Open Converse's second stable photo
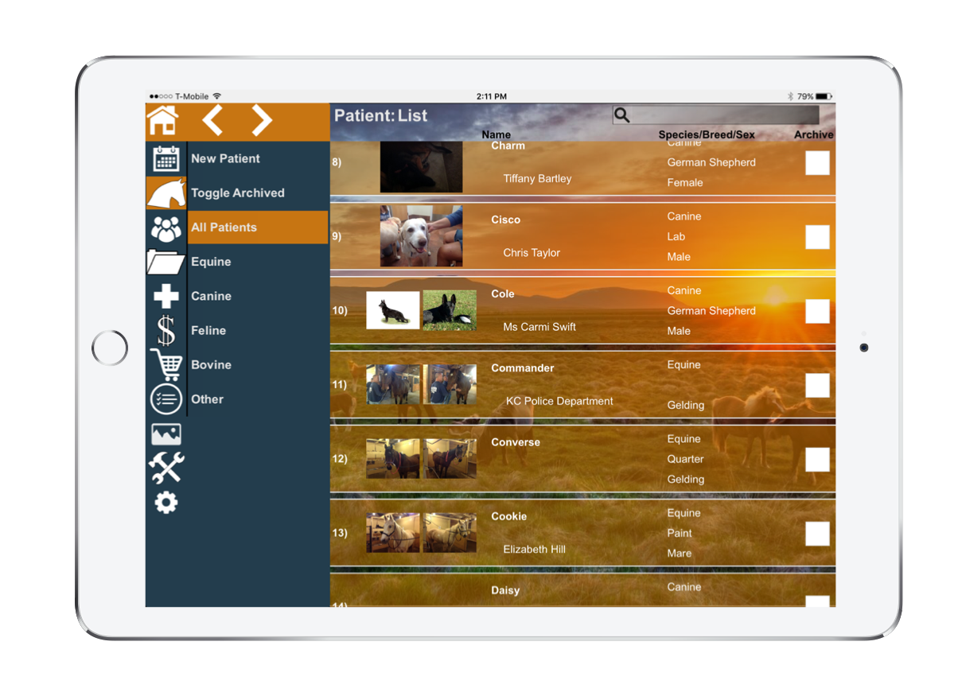 pyautogui.click(x=450, y=459)
